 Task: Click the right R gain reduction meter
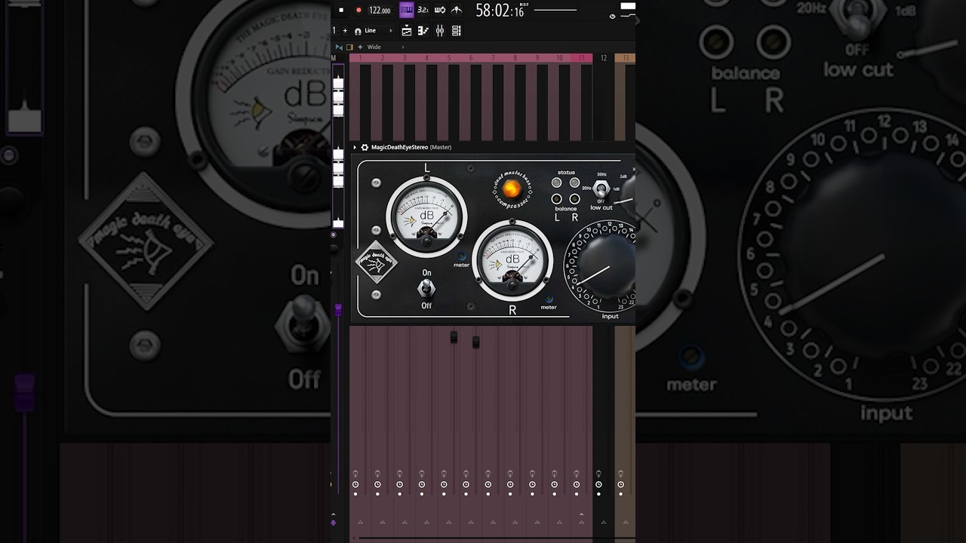512,261
